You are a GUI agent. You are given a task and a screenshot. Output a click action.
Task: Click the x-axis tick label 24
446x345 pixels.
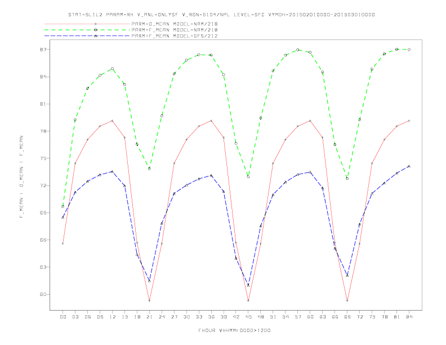click(162, 317)
